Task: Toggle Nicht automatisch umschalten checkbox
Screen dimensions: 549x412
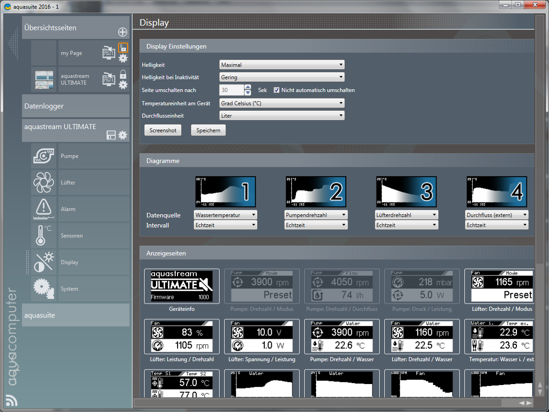Action: click(x=276, y=90)
